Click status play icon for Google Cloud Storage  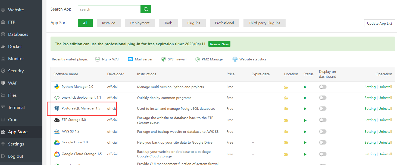point(305,154)
